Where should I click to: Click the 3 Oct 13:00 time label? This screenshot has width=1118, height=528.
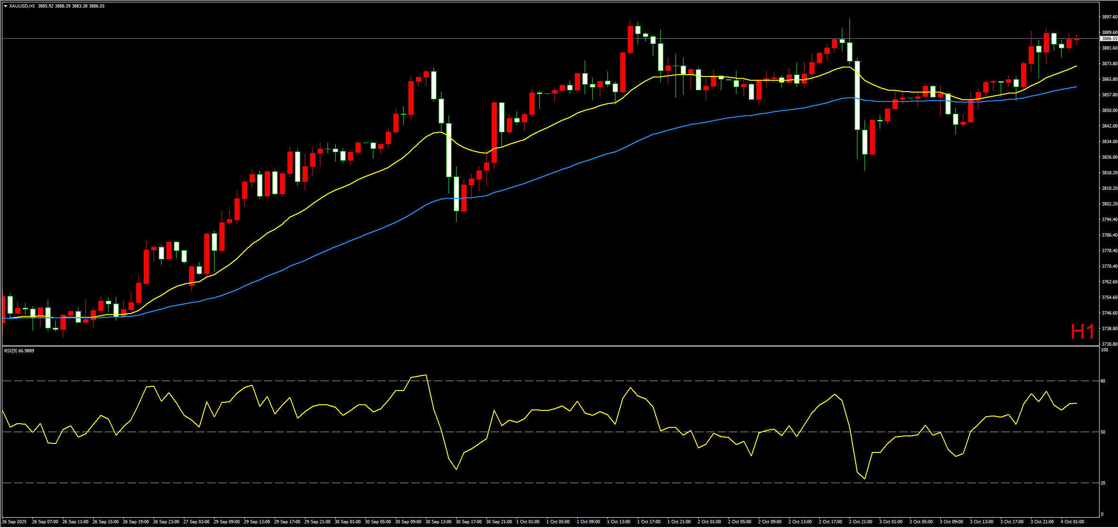point(981,522)
